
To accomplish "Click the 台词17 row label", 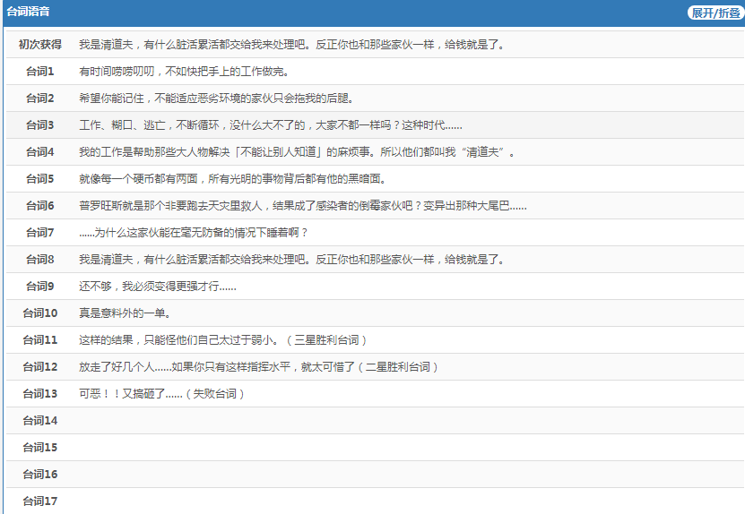I will [x=40, y=501].
